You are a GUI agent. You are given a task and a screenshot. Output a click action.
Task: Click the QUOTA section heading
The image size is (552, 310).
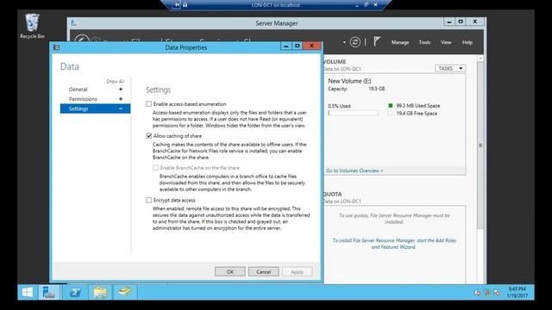(x=333, y=194)
